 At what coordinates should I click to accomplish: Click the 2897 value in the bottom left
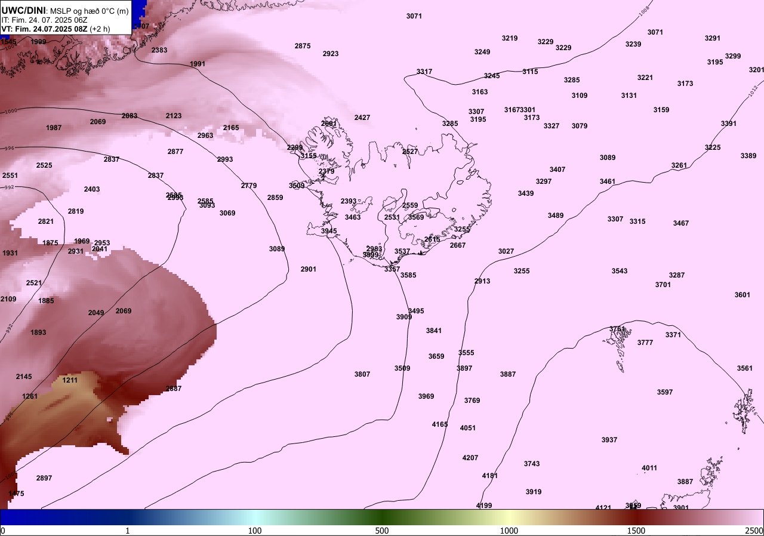click(44, 478)
